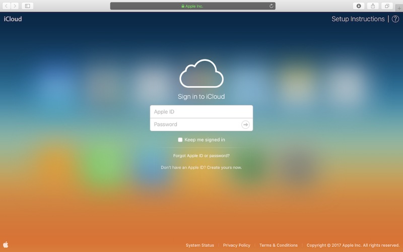Click the Sign in to iCloud heading

[x=201, y=96]
